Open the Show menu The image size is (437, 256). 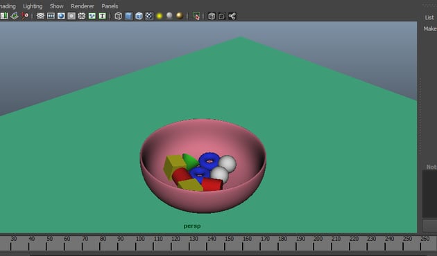coord(56,6)
